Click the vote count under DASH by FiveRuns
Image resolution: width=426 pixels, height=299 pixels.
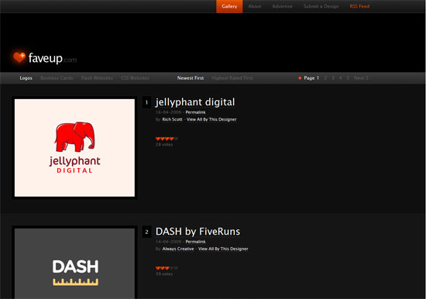pos(164,274)
